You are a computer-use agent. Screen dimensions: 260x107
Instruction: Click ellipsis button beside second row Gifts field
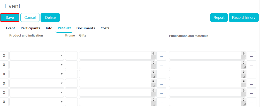point(161,65)
